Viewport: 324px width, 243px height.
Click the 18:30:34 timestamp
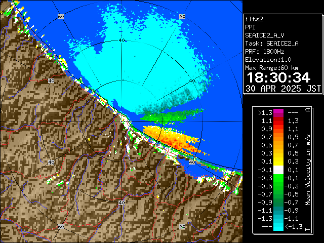(278, 77)
